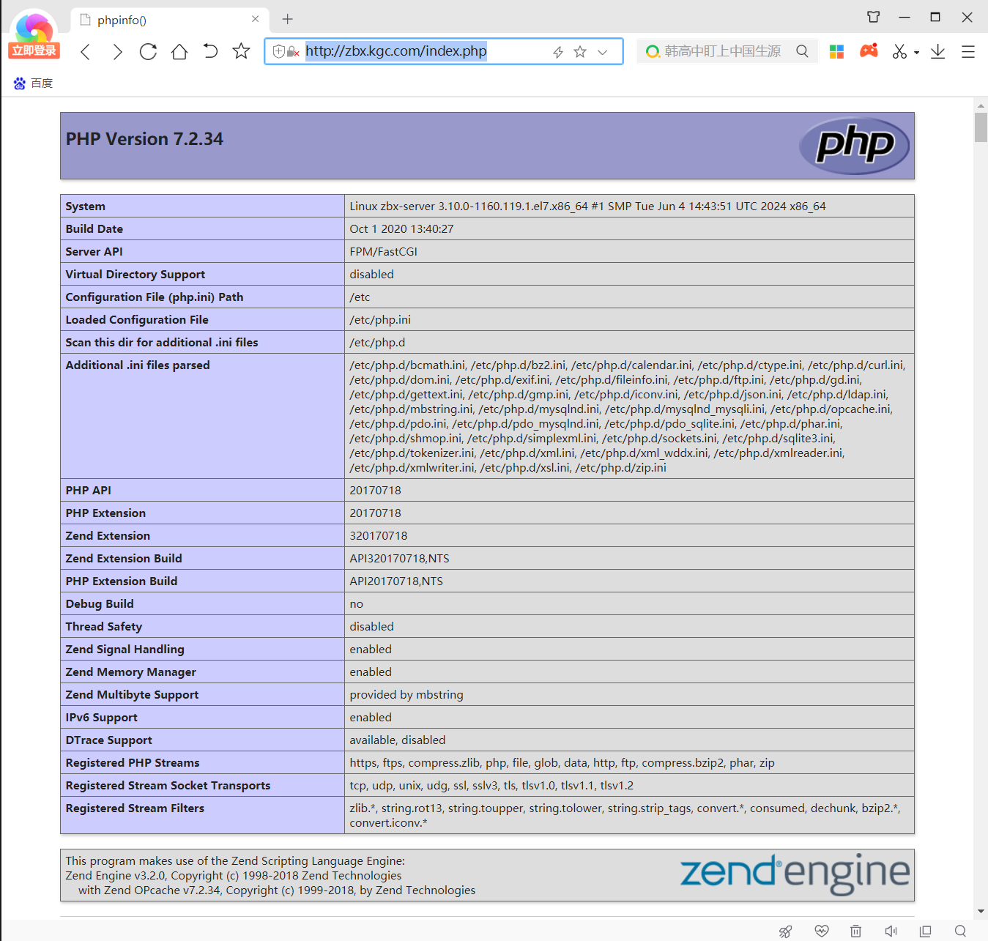The height and width of the screenshot is (941, 988).
Task: Open the downloads manager
Action: click(x=937, y=51)
